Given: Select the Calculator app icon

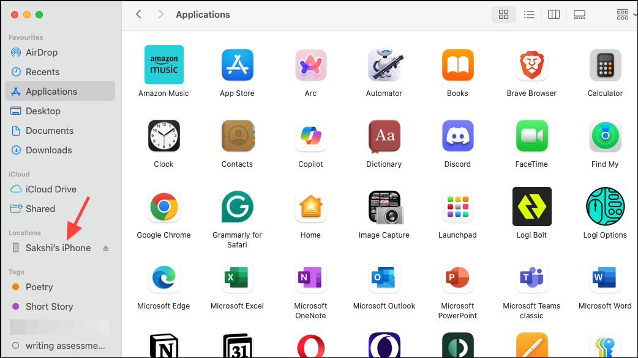Looking at the screenshot, I should 605,65.
